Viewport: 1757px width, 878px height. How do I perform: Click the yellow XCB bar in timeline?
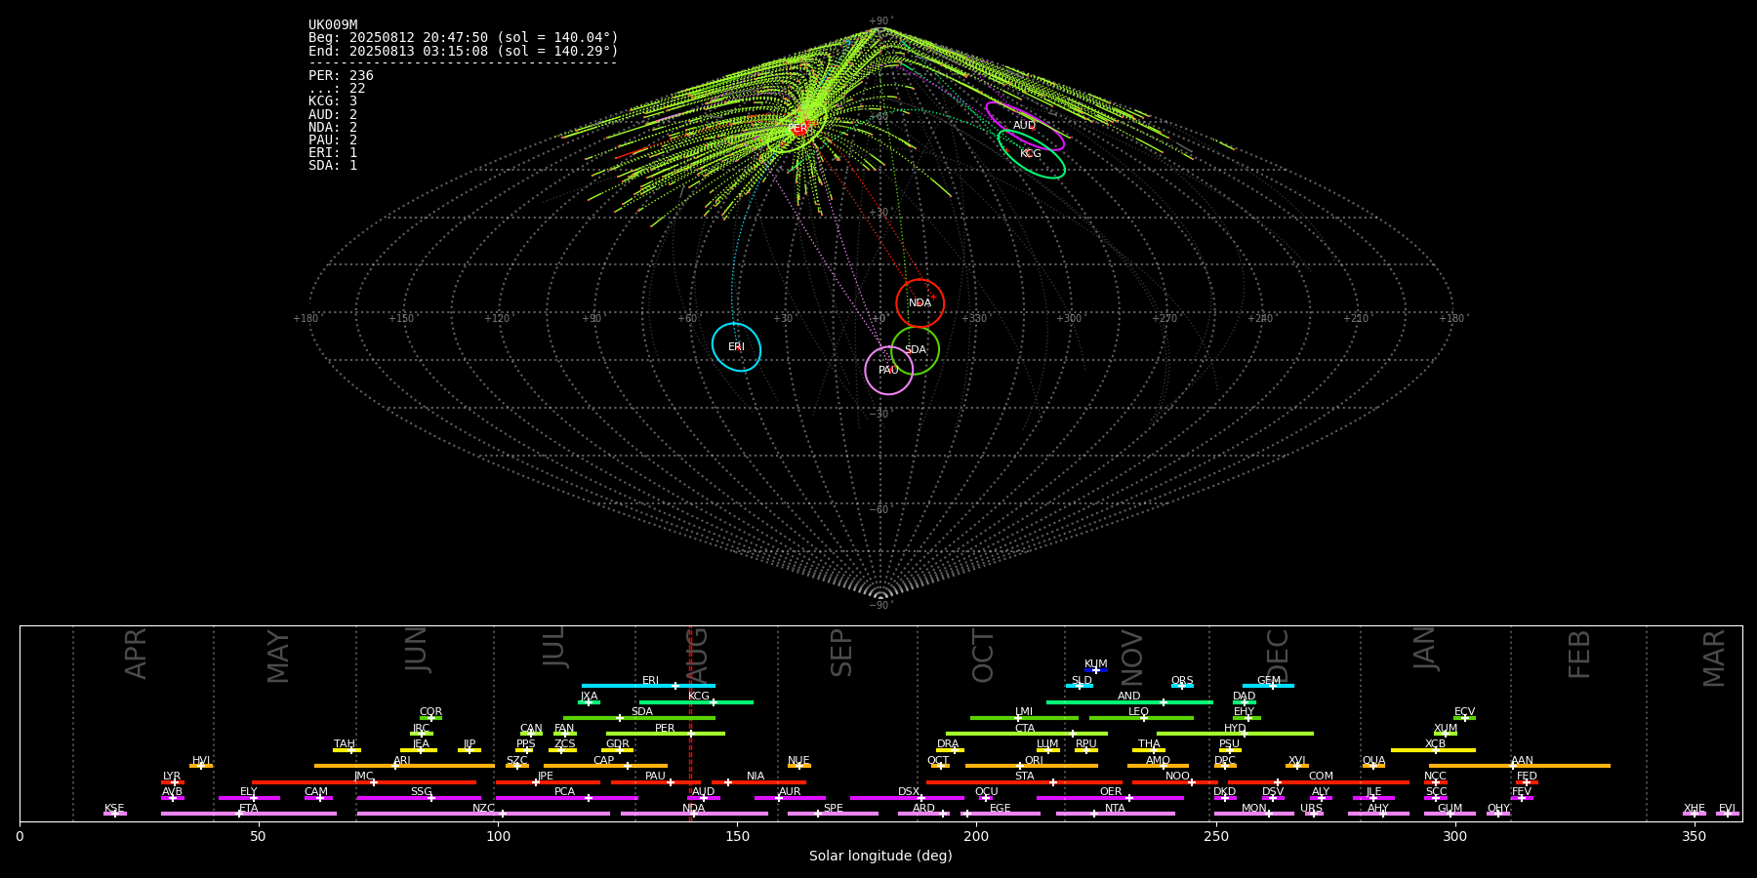(x=1434, y=750)
